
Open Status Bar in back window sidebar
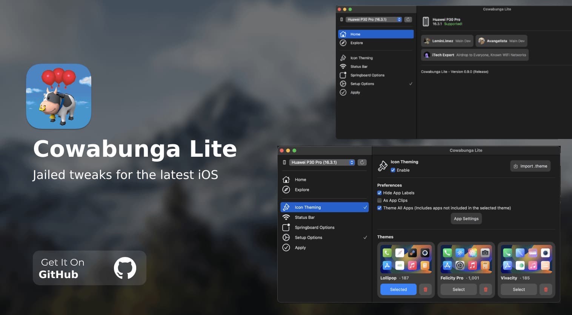376,67
